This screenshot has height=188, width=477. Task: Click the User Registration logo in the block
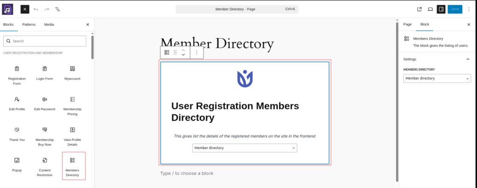(x=245, y=78)
